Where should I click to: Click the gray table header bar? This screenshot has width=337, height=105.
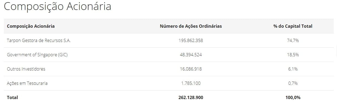(169, 26)
